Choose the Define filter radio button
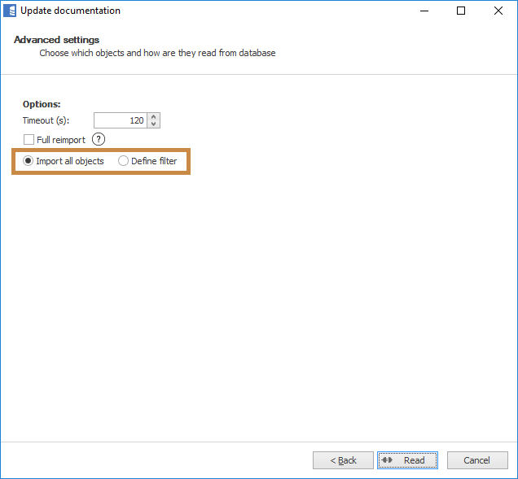The image size is (518, 479). (x=124, y=161)
